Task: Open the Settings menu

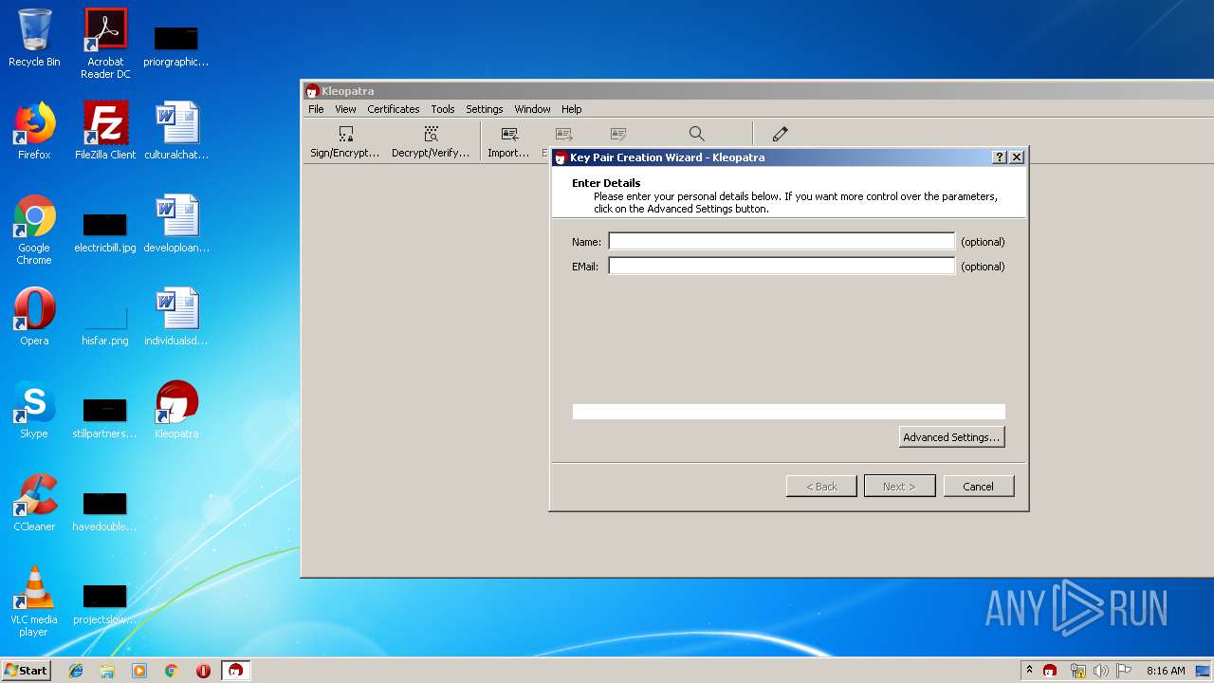Action: (485, 109)
